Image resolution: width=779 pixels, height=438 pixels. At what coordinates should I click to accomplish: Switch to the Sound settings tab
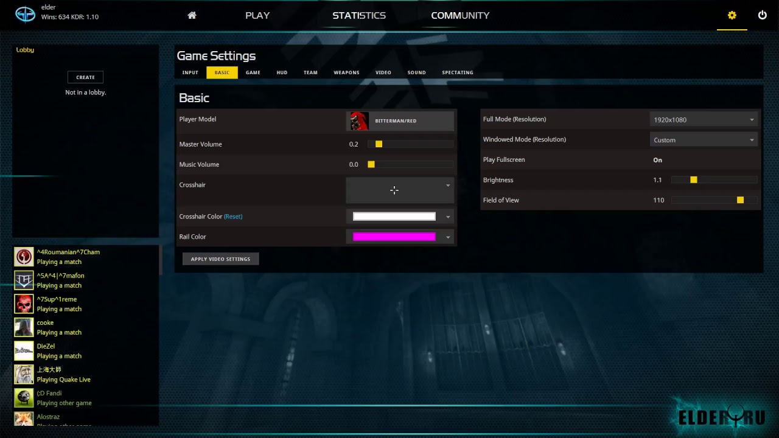417,72
